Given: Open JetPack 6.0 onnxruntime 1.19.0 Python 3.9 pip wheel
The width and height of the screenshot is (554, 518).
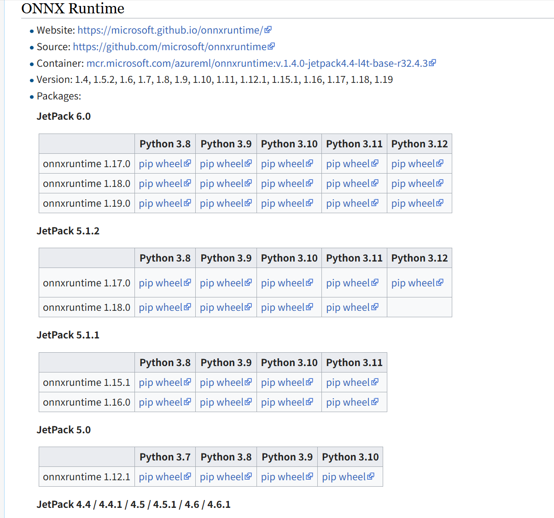Looking at the screenshot, I should (226, 204).
